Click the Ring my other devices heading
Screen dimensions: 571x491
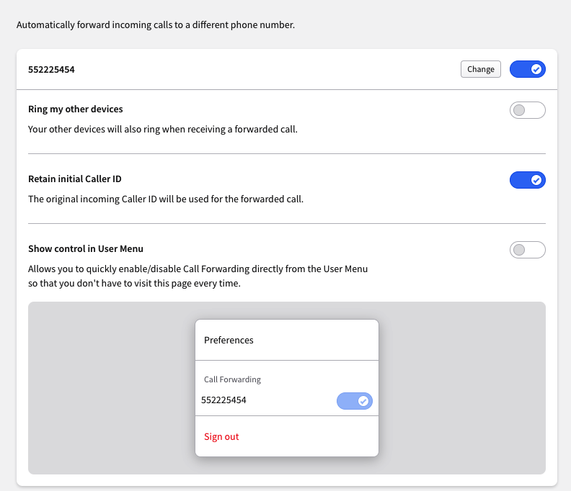pyautogui.click(x=76, y=109)
